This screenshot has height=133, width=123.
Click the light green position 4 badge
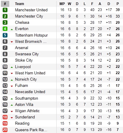tap(5, 29)
